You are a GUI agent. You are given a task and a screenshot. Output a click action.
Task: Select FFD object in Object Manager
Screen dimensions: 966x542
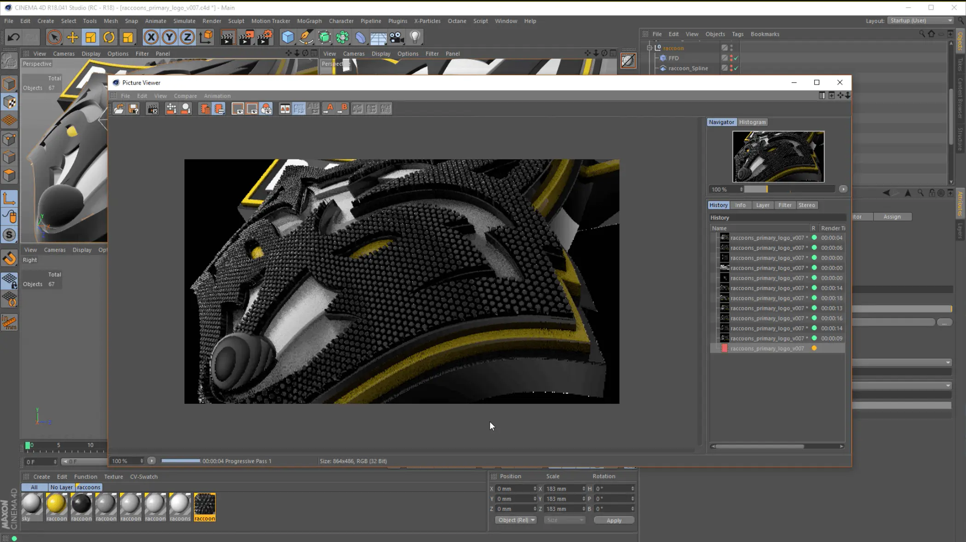673,58
